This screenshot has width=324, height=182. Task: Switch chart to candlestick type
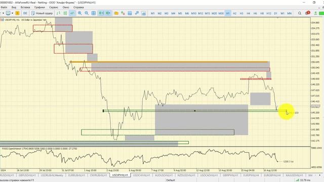pos(65,13)
